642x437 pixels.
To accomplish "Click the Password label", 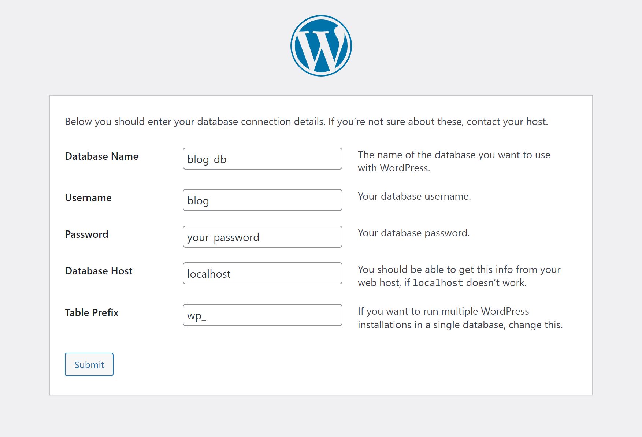I will (x=87, y=234).
